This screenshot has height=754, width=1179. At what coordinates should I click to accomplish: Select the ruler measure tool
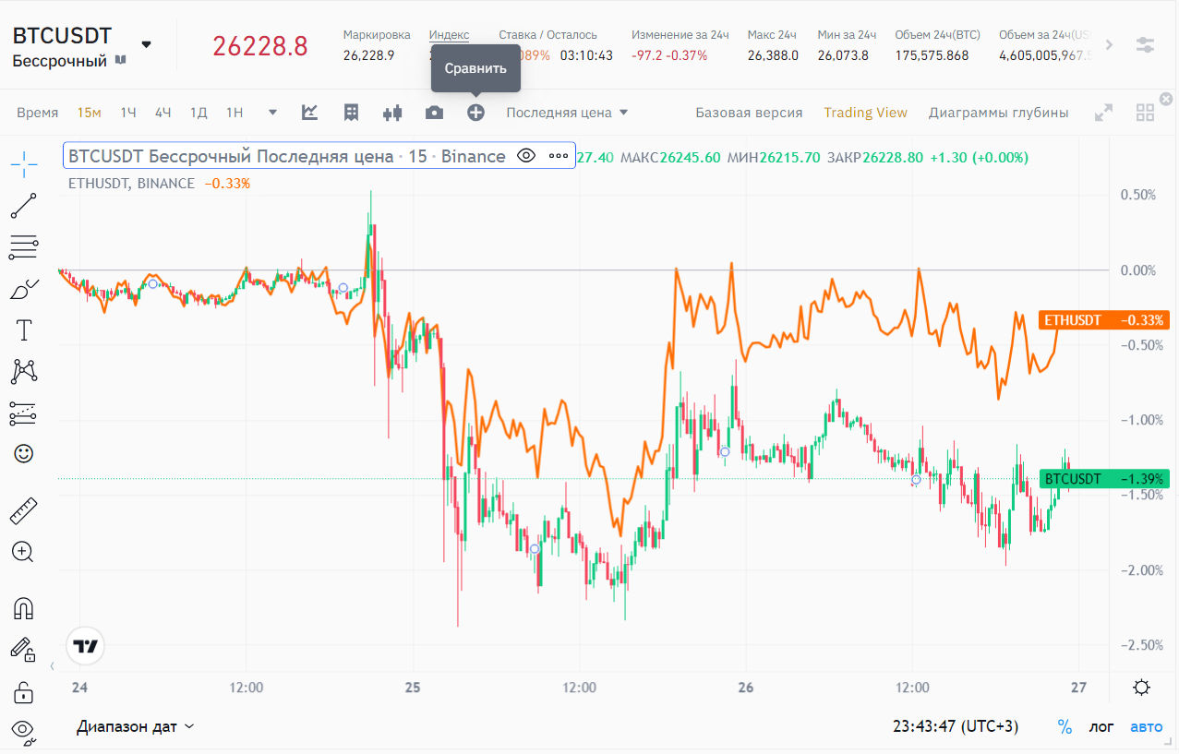pos(24,510)
